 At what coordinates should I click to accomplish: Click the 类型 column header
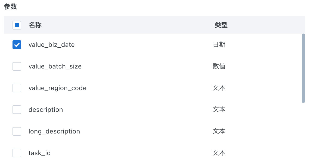click(221, 25)
